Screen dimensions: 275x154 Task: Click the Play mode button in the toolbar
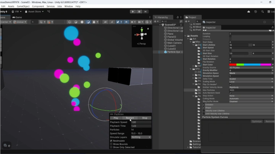(133, 11)
